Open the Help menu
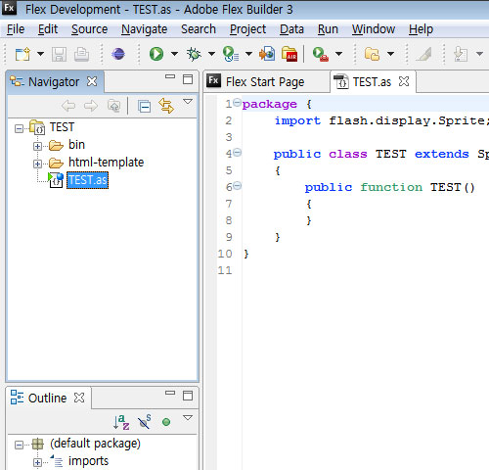Image resolution: width=489 pixels, height=470 pixels. [421, 29]
